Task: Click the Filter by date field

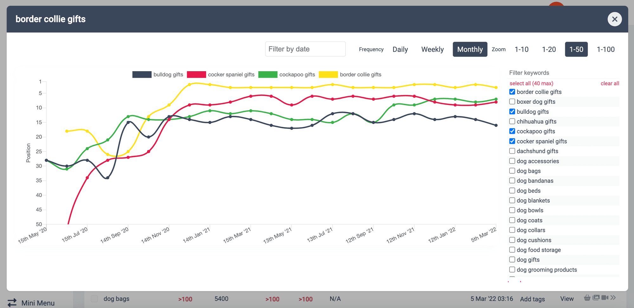Action: click(305, 49)
